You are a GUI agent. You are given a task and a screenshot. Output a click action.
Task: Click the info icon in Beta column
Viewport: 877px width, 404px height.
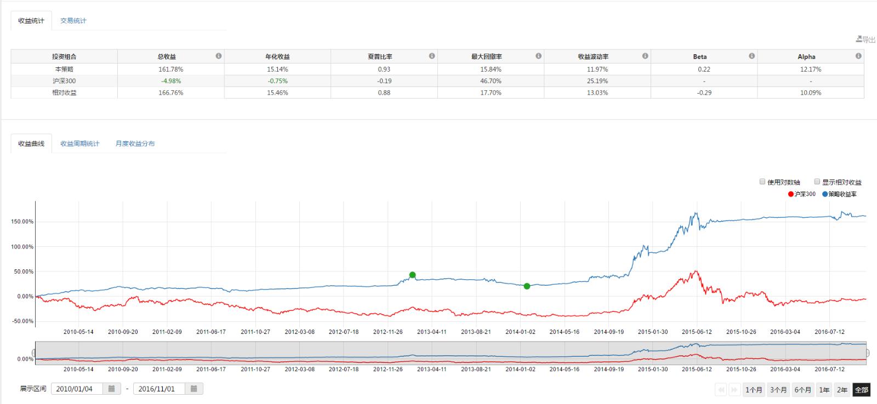(751, 56)
